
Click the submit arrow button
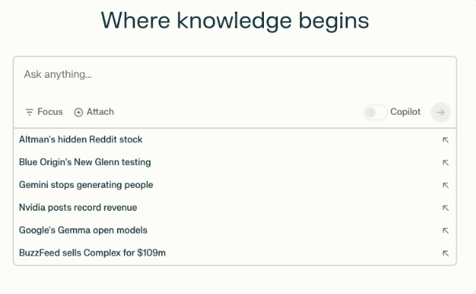[x=441, y=112]
